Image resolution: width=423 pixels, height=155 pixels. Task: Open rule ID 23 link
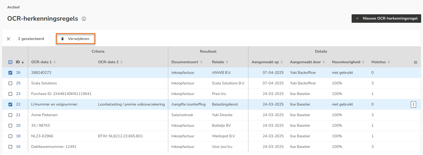click(x=18, y=94)
